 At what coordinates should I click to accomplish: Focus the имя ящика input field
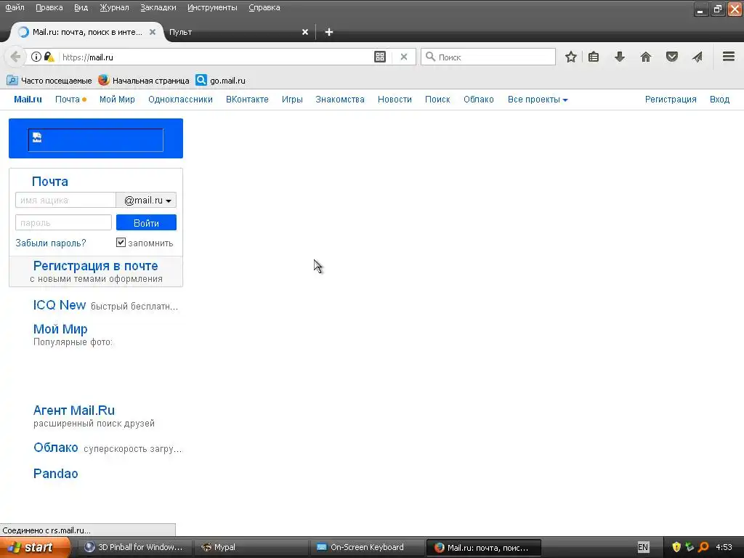pos(65,201)
